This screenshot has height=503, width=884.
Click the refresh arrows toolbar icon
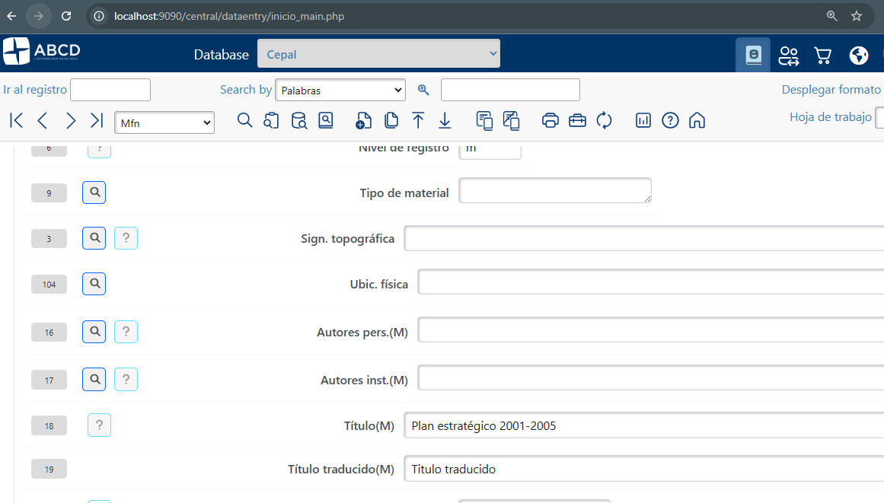pos(605,120)
